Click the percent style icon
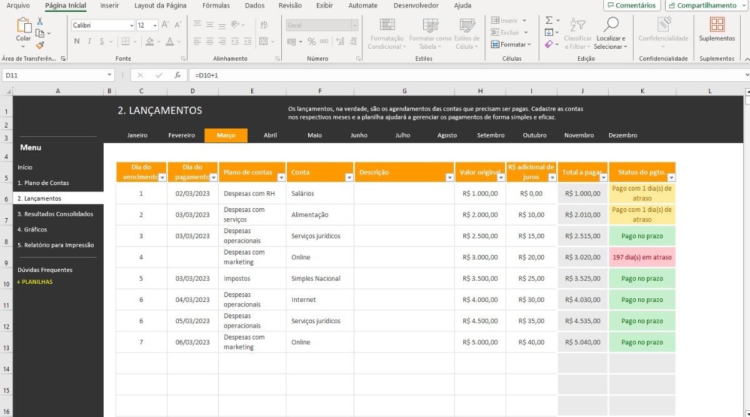 312,41
